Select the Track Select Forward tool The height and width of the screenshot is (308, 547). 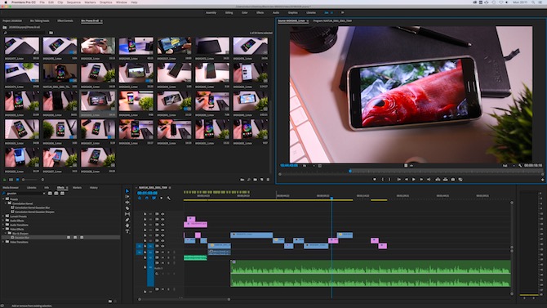point(127,197)
